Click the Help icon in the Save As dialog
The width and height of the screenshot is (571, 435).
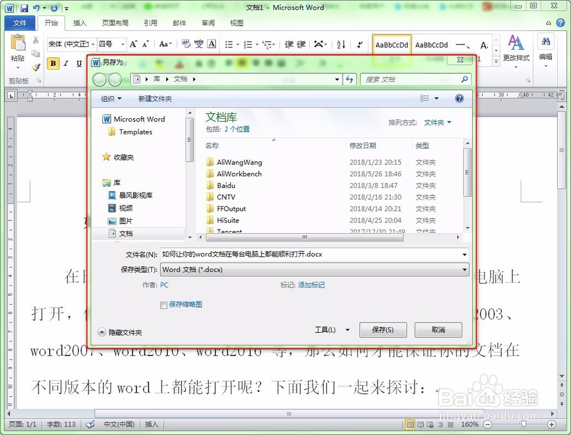pyautogui.click(x=459, y=98)
